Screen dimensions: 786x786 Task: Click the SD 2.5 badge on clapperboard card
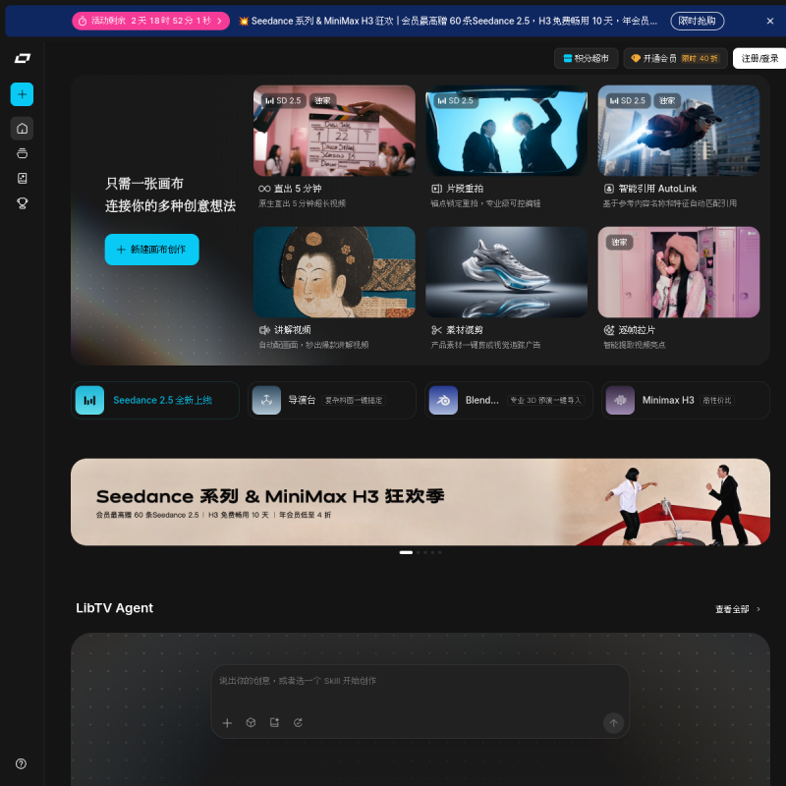284,101
